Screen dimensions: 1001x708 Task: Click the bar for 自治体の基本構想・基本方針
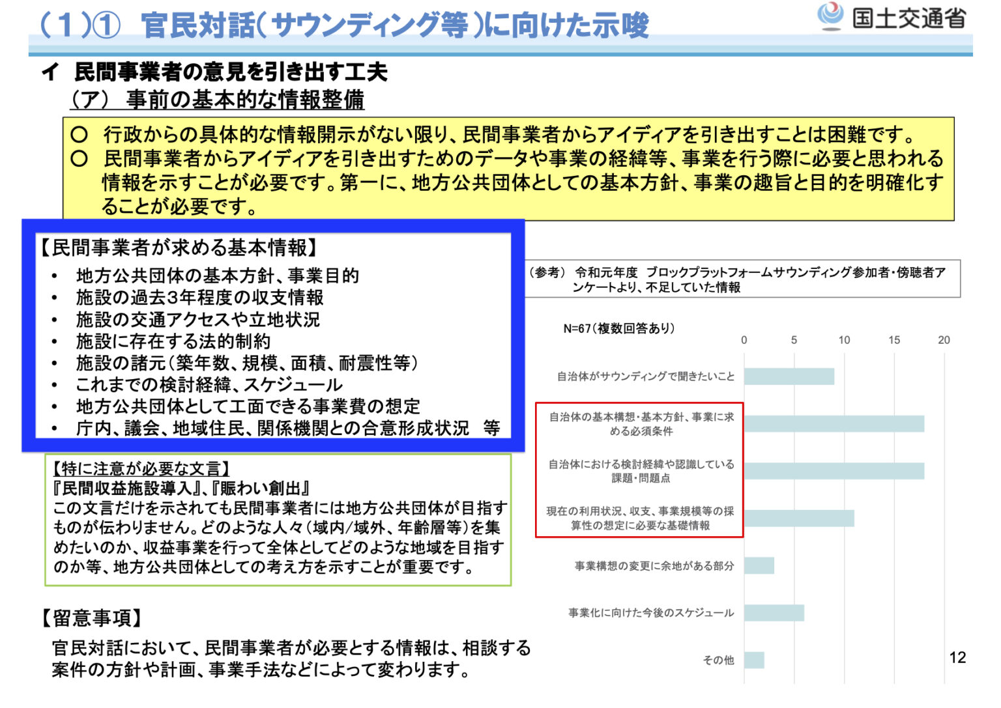834,424
